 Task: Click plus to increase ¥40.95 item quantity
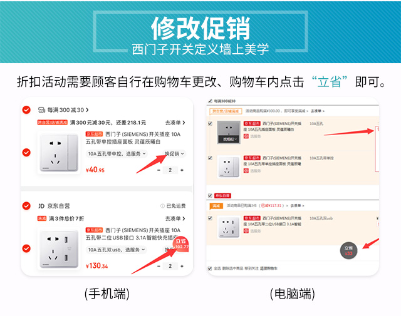coord(182,170)
